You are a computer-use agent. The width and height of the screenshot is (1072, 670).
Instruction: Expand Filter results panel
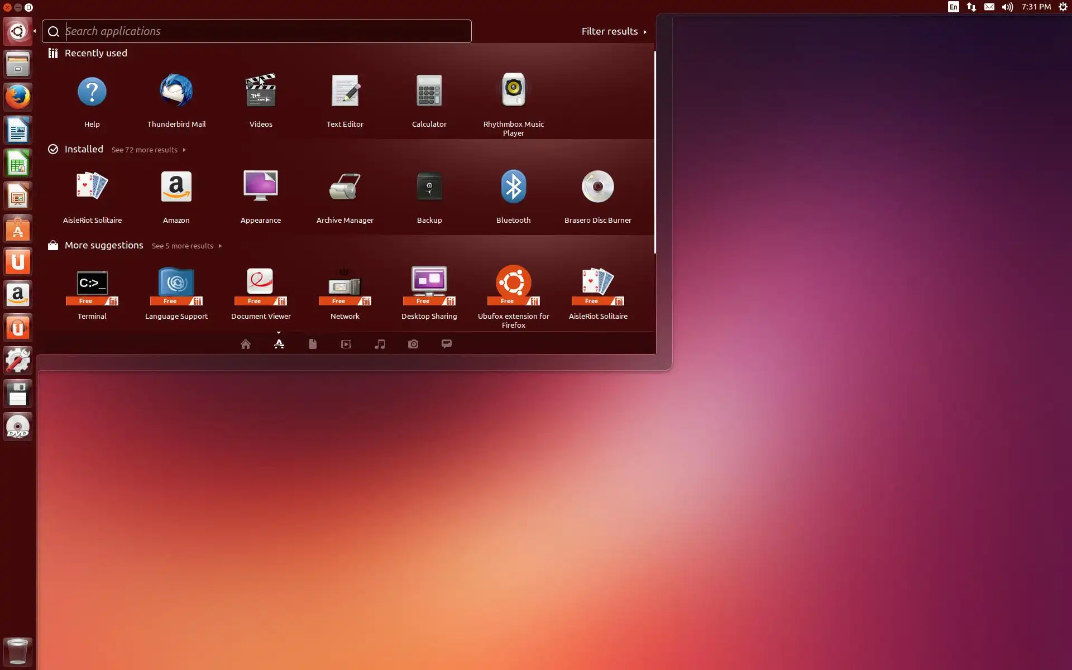[x=614, y=31]
